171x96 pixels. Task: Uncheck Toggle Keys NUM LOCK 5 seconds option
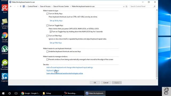coord(50,32)
